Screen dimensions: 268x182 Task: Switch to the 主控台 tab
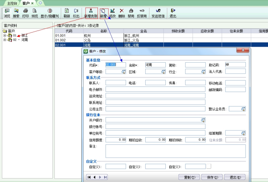[x=12, y=3]
